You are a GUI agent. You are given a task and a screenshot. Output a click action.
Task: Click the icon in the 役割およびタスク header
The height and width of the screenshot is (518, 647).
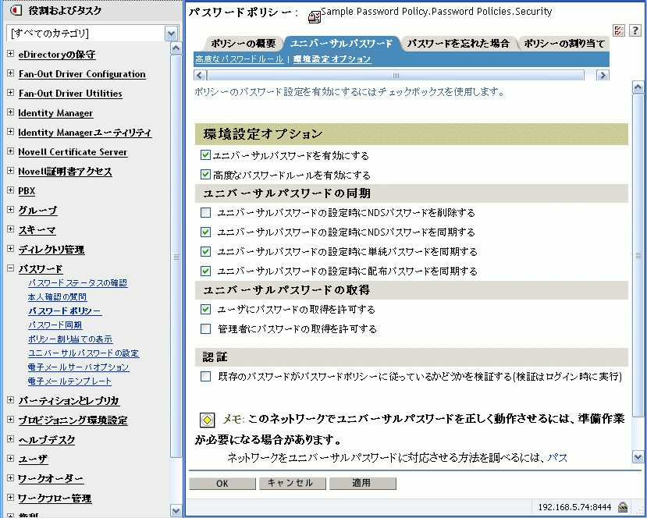click(12, 10)
